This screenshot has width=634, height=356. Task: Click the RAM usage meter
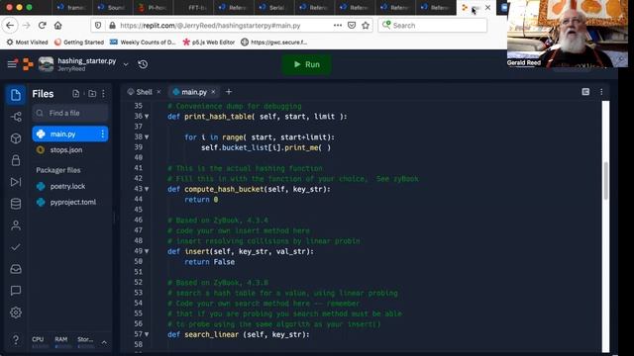(x=62, y=342)
